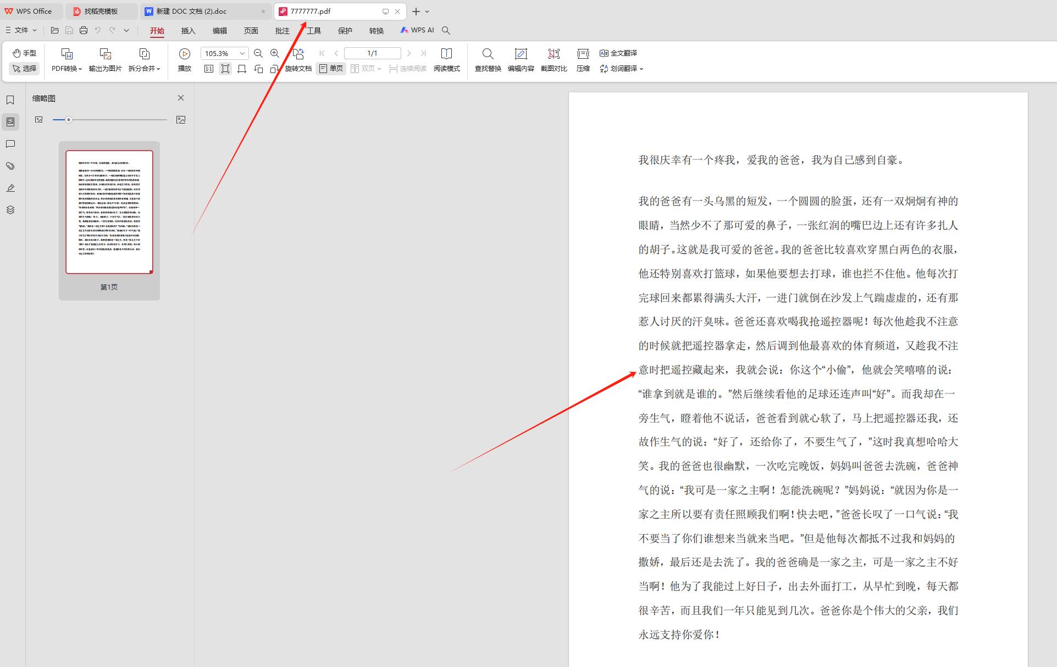Click the fit width view icon
This screenshot has width=1057, height=667.
[x=242, y=69]
